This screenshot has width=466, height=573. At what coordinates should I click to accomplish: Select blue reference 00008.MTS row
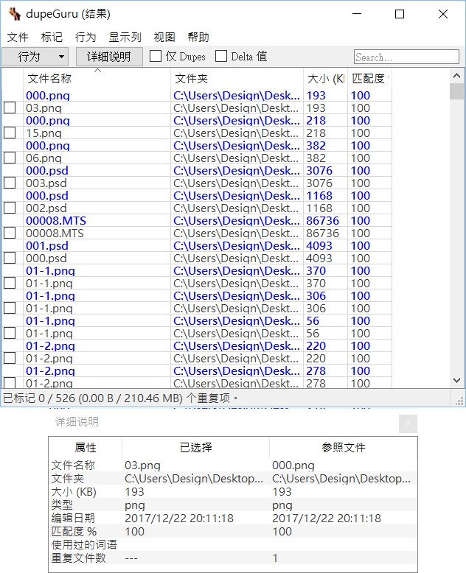[56, 221]
